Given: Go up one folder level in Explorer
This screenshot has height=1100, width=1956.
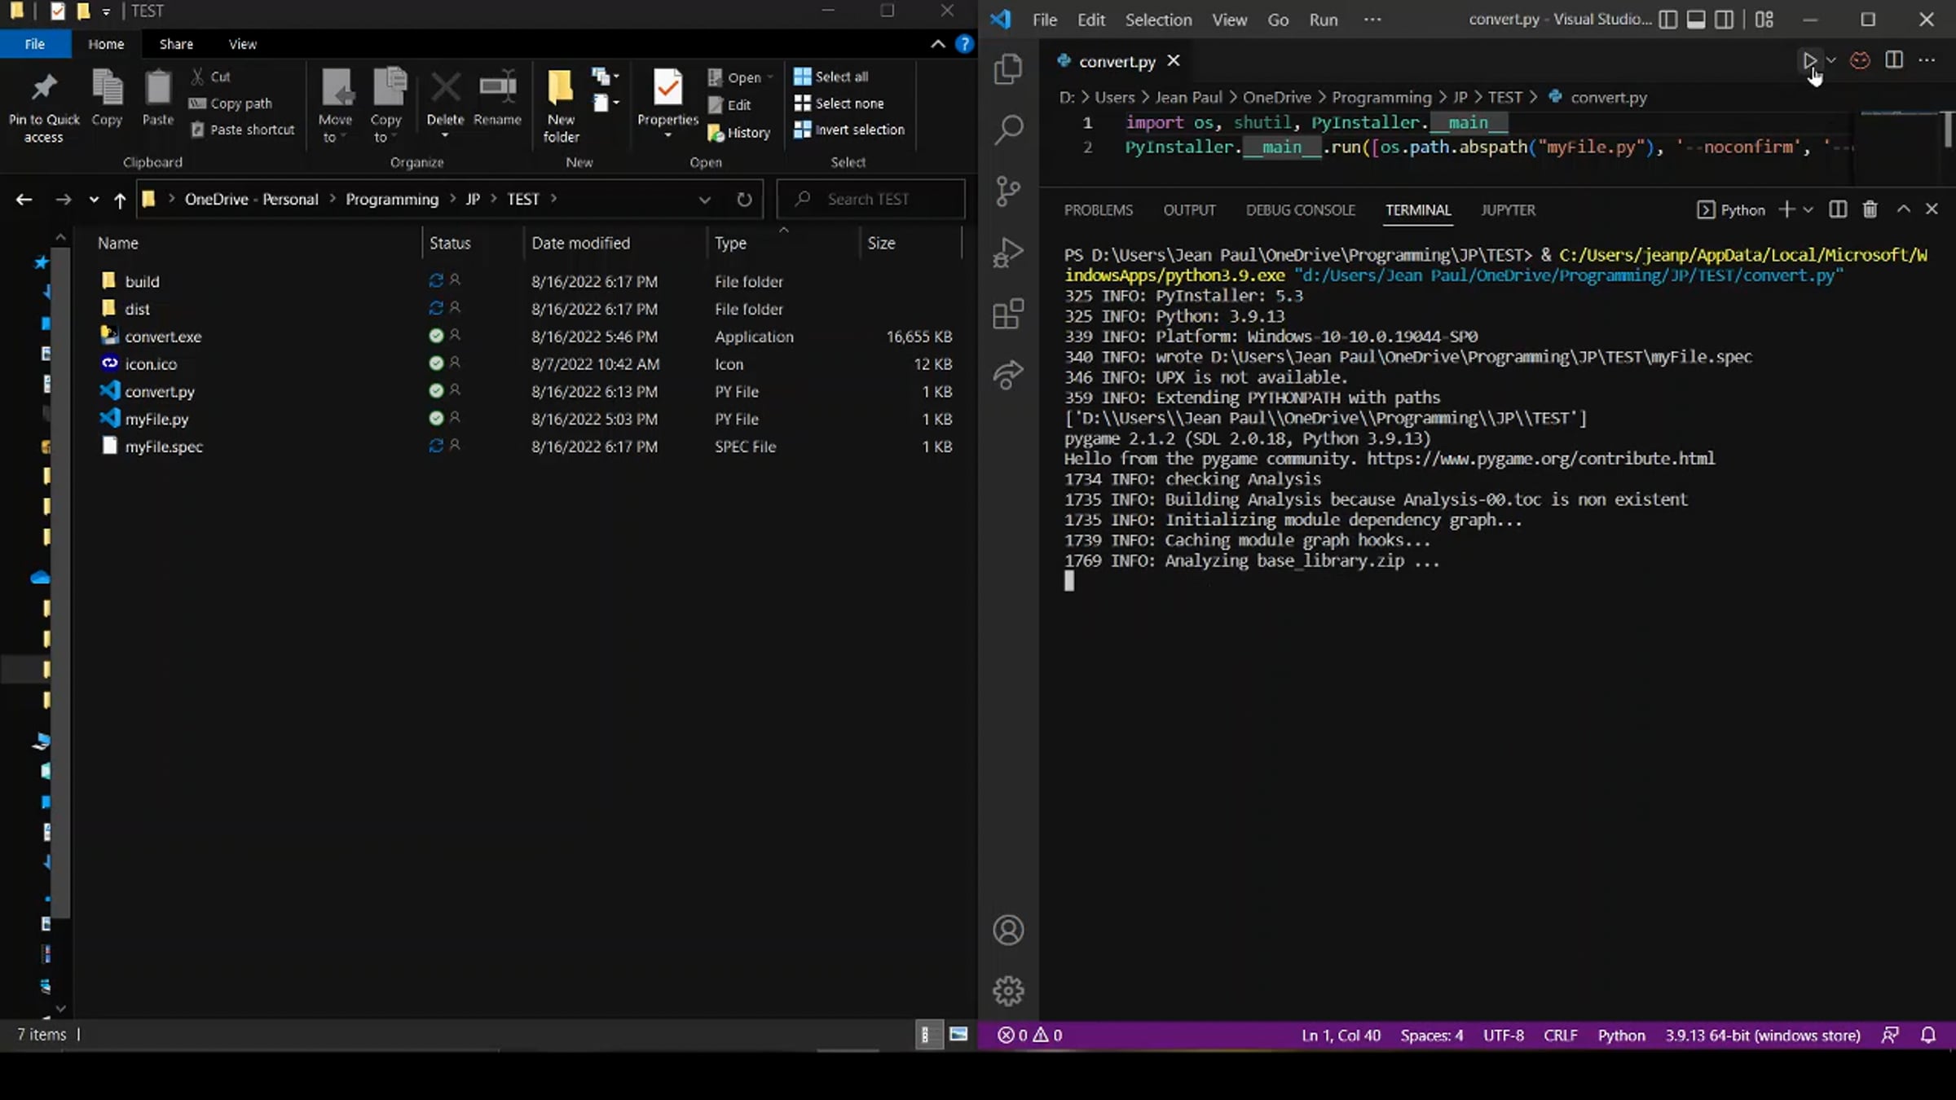Looking at the screenshot, I should [x=120, y=200].
